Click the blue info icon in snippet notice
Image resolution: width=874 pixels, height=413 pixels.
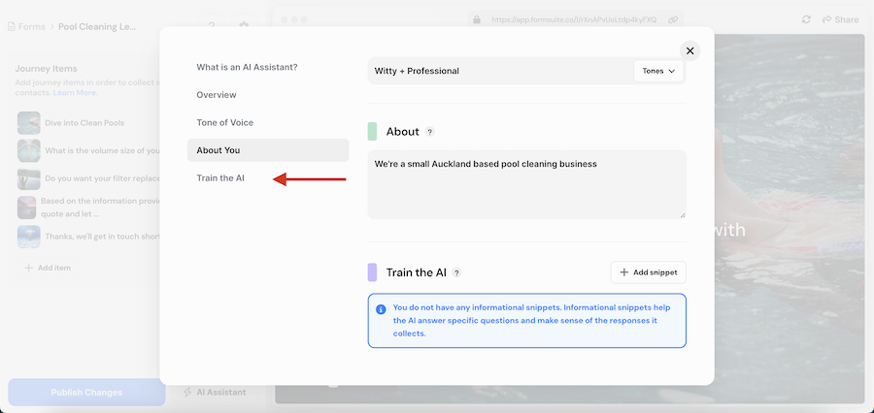381,309
